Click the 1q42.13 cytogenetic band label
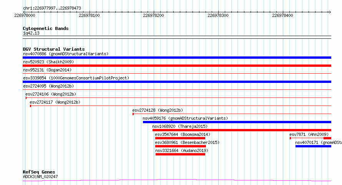 pos(31,33)
